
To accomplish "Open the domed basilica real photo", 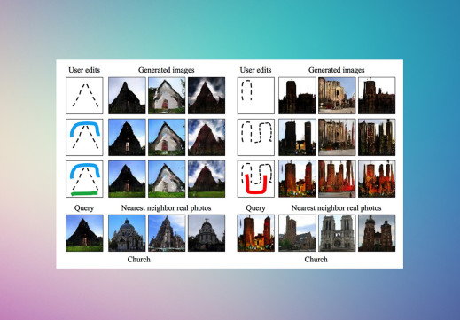I will coord(127,233).
